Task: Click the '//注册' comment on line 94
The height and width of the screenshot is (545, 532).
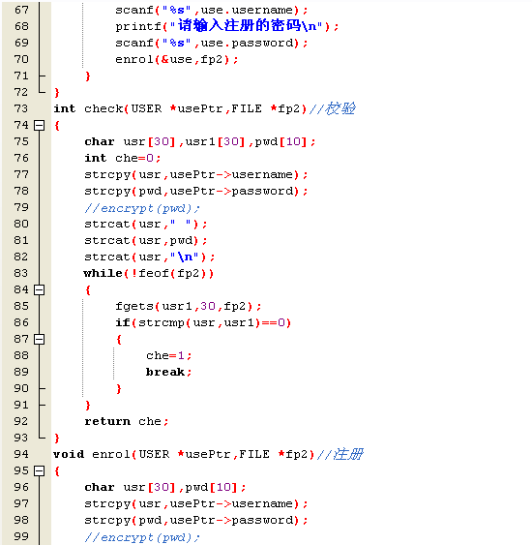Action: pyautogui.click(x=340, y=454)
